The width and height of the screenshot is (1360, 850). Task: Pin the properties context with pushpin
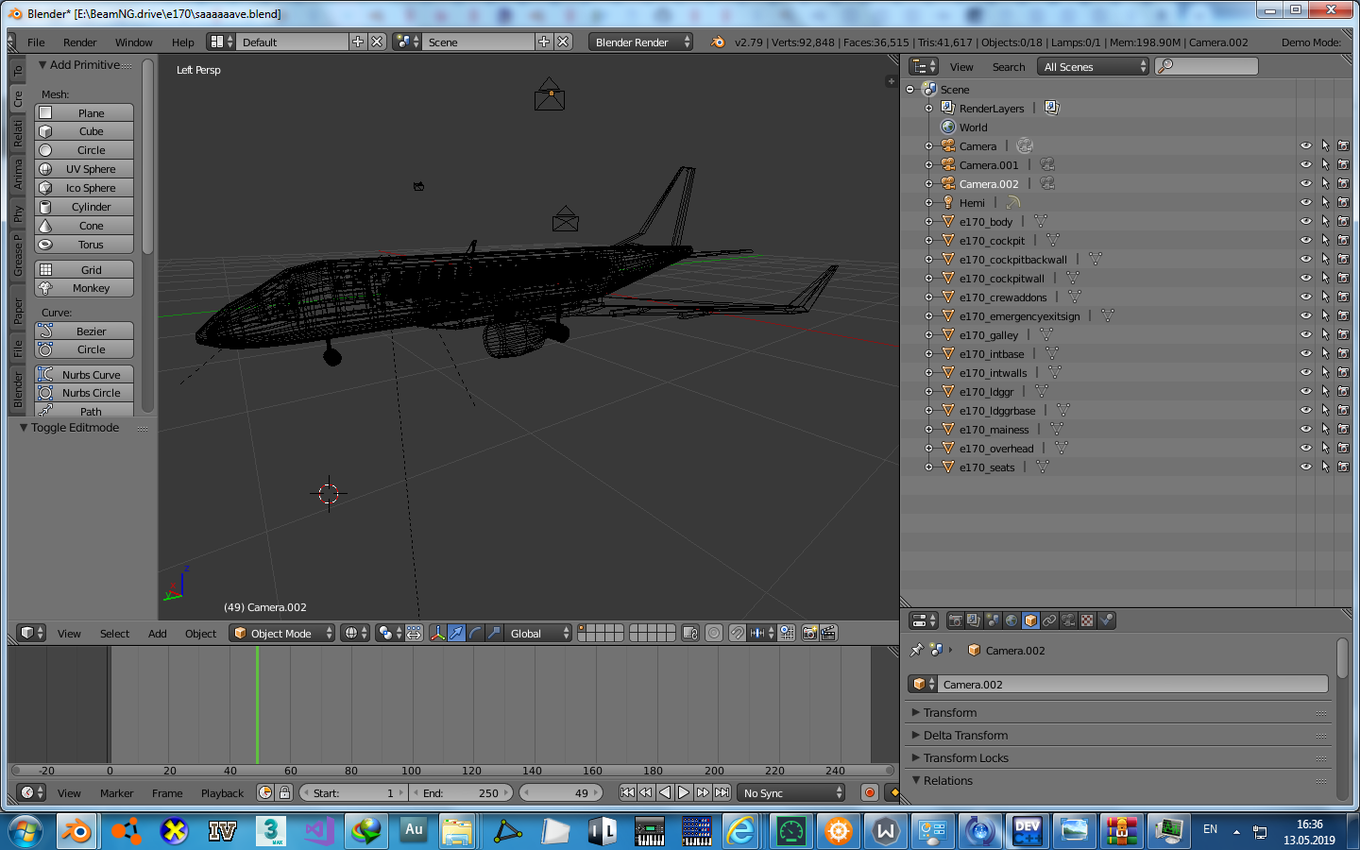916,651
